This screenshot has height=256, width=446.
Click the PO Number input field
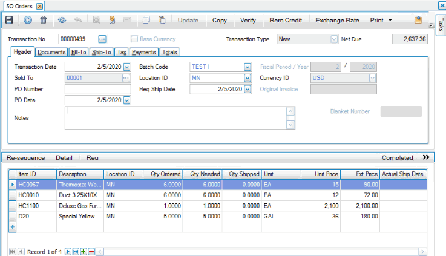[97, 89]
